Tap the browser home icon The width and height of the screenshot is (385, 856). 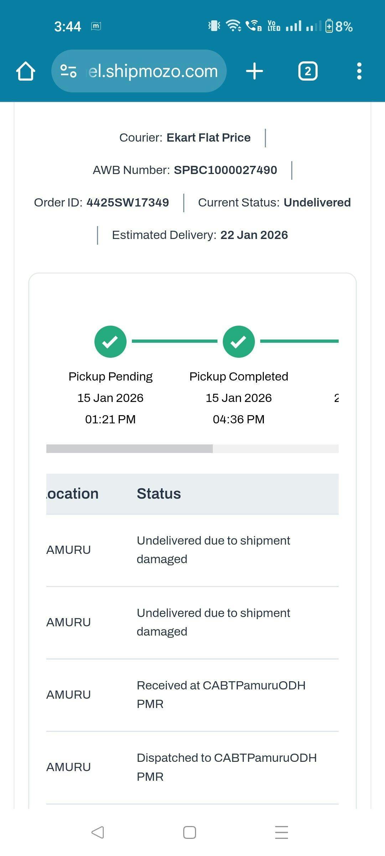click(x=26, y=71)
